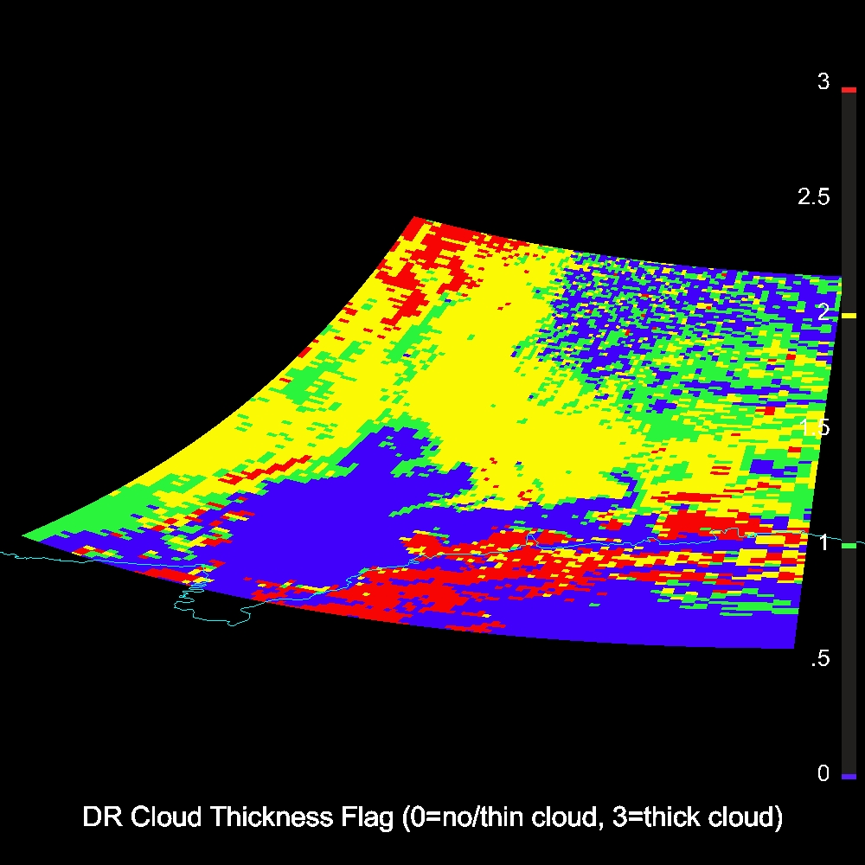Image resolution: width=865 pixels, height=865 pixels.
Task: Click the yellow marker at colorbar value 2
Action: 849,317
